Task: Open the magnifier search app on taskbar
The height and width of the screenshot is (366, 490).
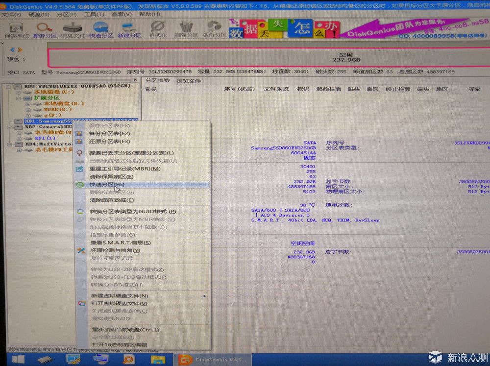Action: 128,360
